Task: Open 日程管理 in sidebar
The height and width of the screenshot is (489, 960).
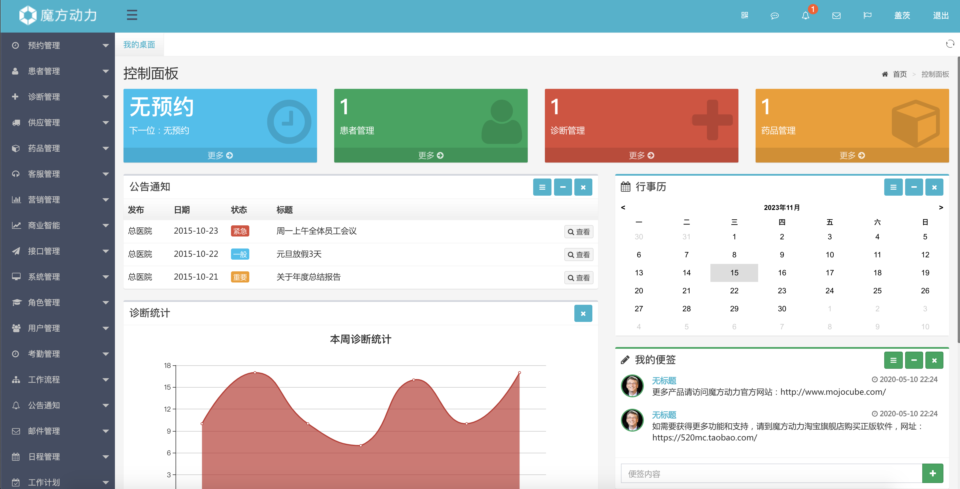Action: (x=57, y=457)
